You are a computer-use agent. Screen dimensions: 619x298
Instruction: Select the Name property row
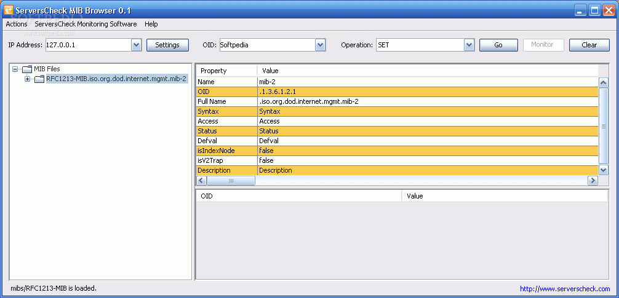coord(397,82)
